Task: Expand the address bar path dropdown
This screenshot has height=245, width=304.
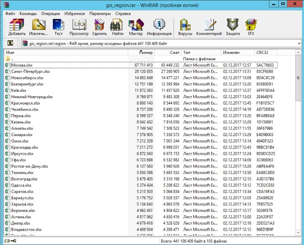Action: pyautogui.click(x=299, y=43)
